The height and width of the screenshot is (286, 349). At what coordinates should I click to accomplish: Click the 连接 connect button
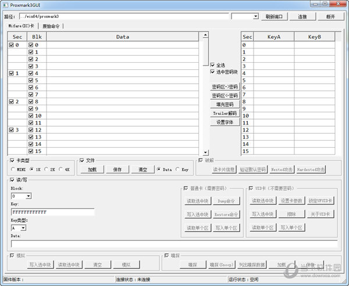click(302, 17)
